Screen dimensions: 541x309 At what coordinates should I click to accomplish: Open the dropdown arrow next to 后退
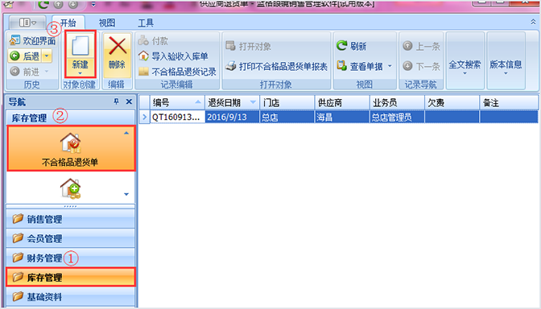point(47,56)
